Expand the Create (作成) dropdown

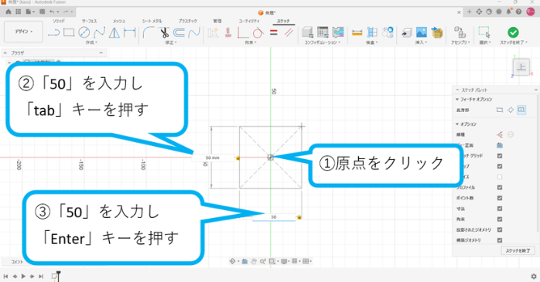(x=91, y=42)
